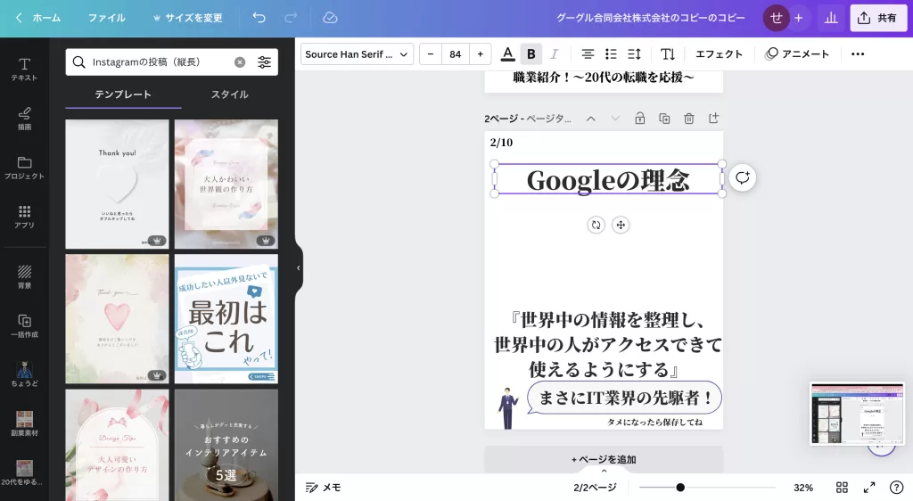Screen dimensions: 913x501
Task: Open the ちょうど app in sidebar
Action: click(x=24, y=374)
